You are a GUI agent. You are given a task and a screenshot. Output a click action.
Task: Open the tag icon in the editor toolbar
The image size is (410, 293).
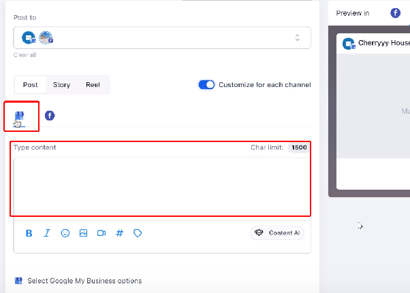point(138,233)
